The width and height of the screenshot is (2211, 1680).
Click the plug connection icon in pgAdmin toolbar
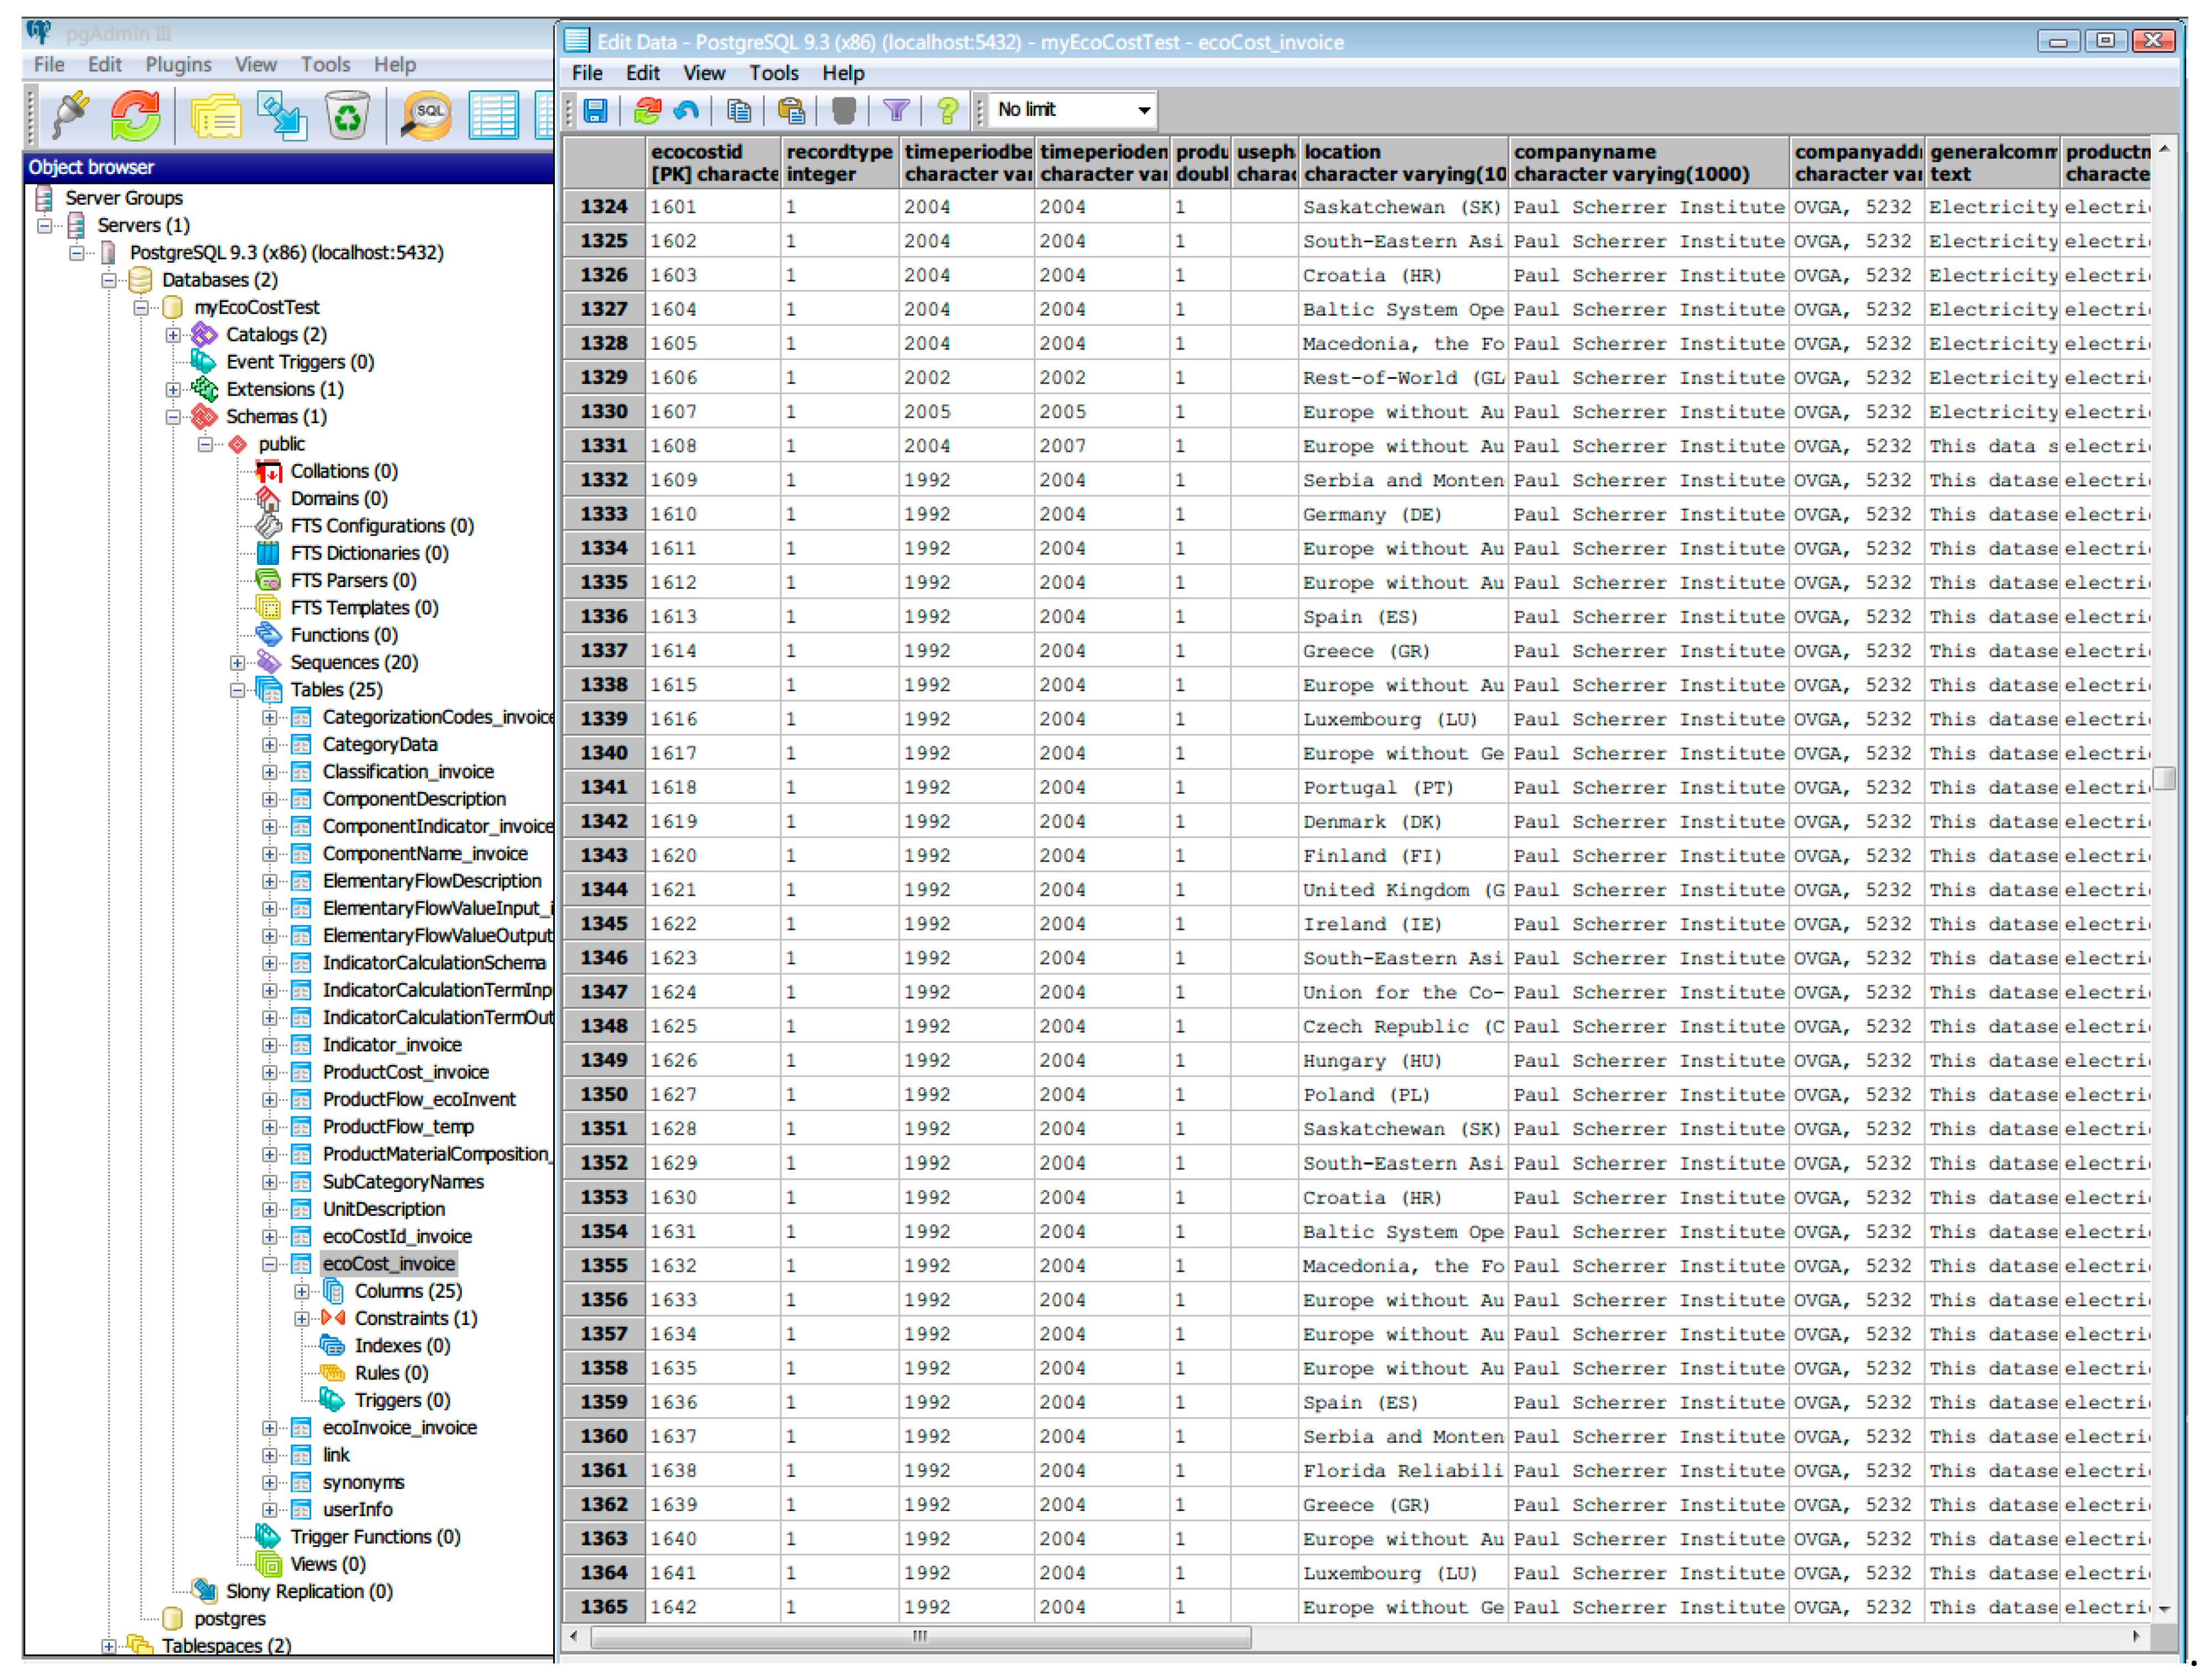(70, 116)
